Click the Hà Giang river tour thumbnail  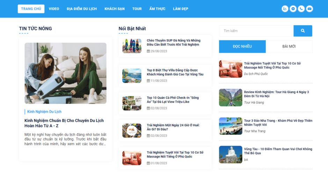tap(231, 97)
